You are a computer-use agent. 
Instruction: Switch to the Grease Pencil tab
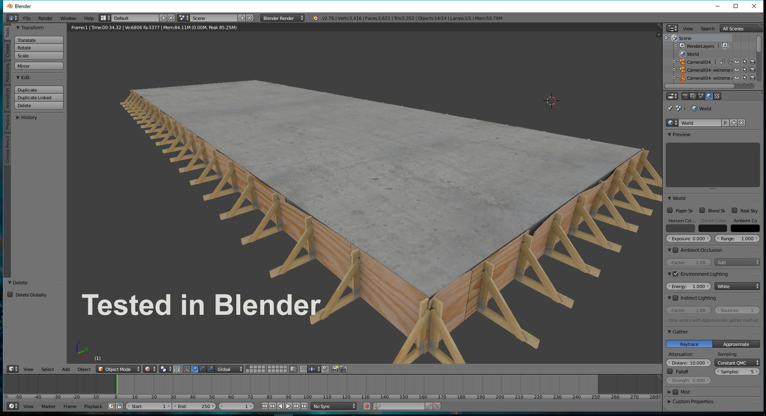pos(7,150)
